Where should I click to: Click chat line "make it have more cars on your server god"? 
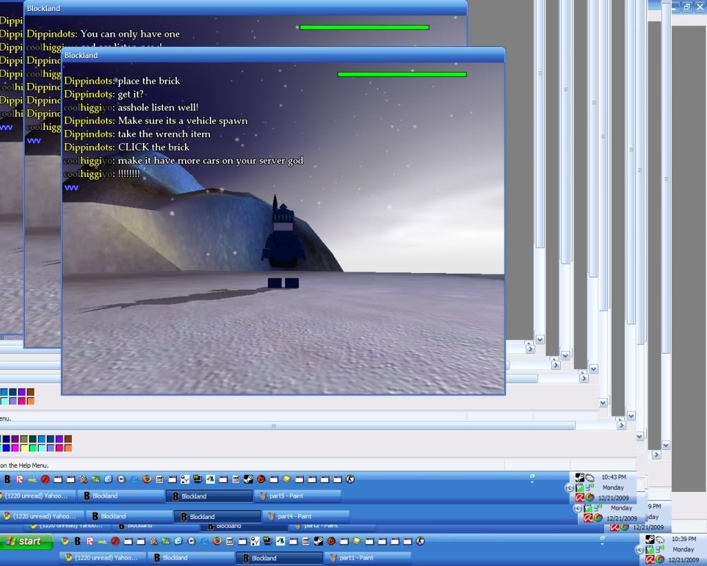[211, 161]
